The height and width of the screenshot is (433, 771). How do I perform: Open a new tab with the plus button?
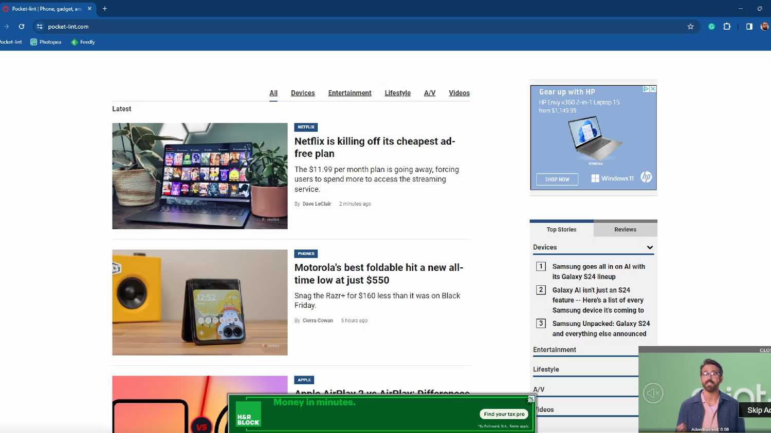(x=105, y=9)
